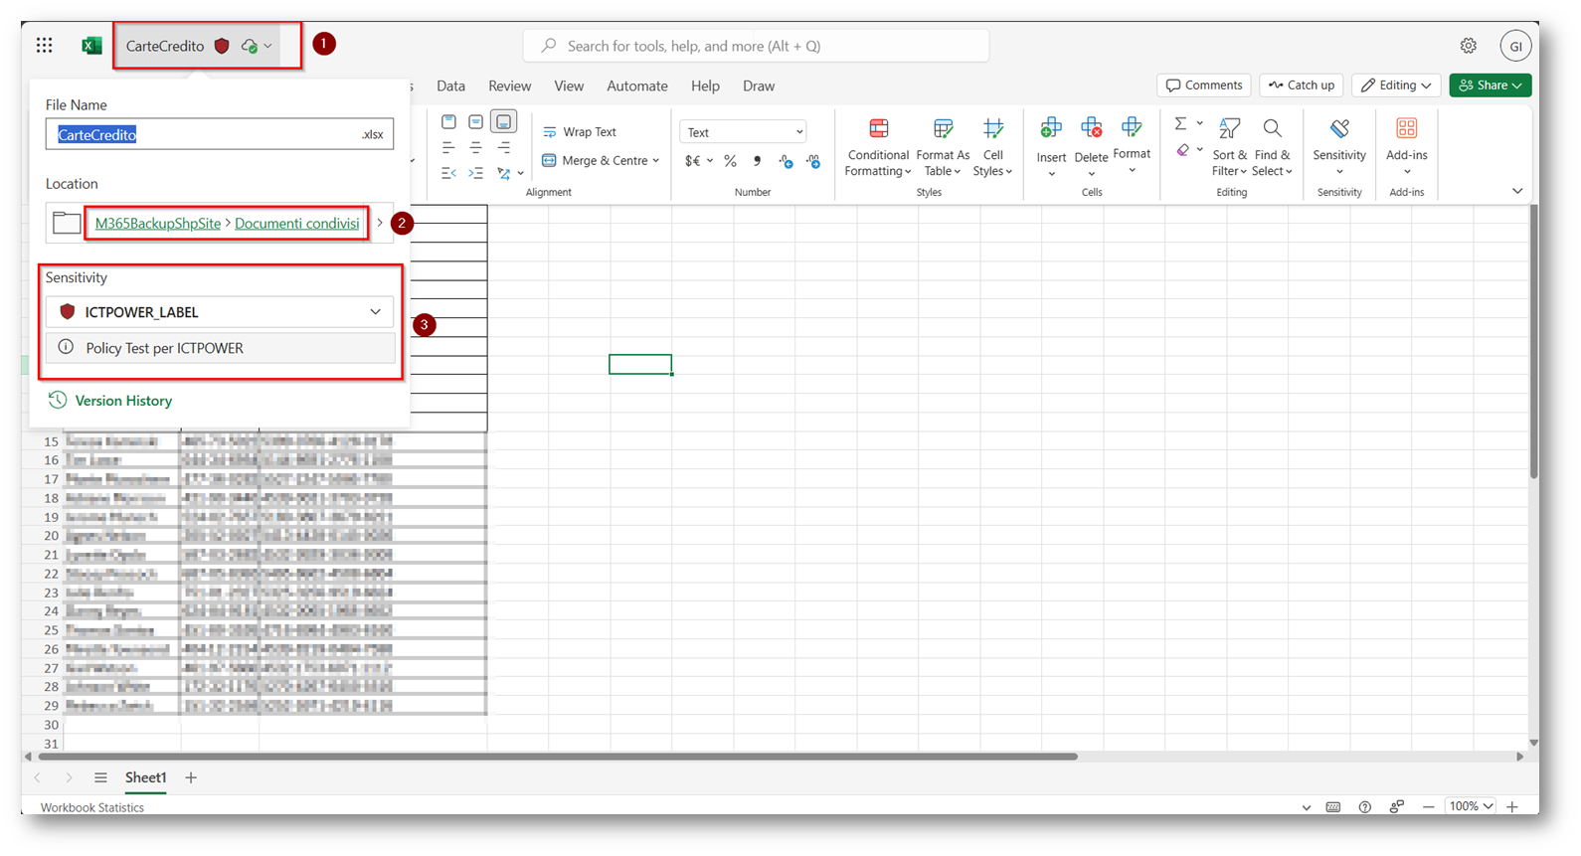
Task: Open the Text number format dropdown
Action: pyautogui.click(x=743, y=132)
